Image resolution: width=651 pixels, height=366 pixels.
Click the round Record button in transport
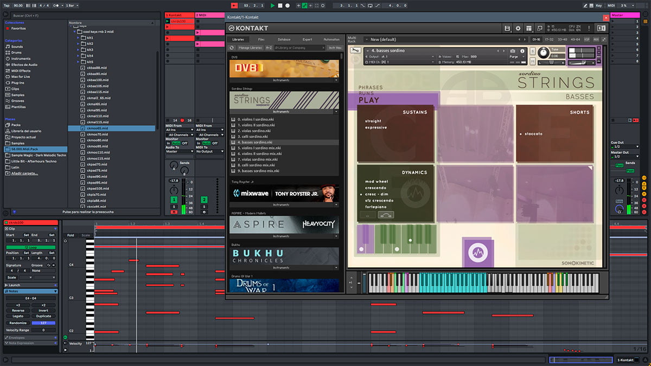click(288, 5)
